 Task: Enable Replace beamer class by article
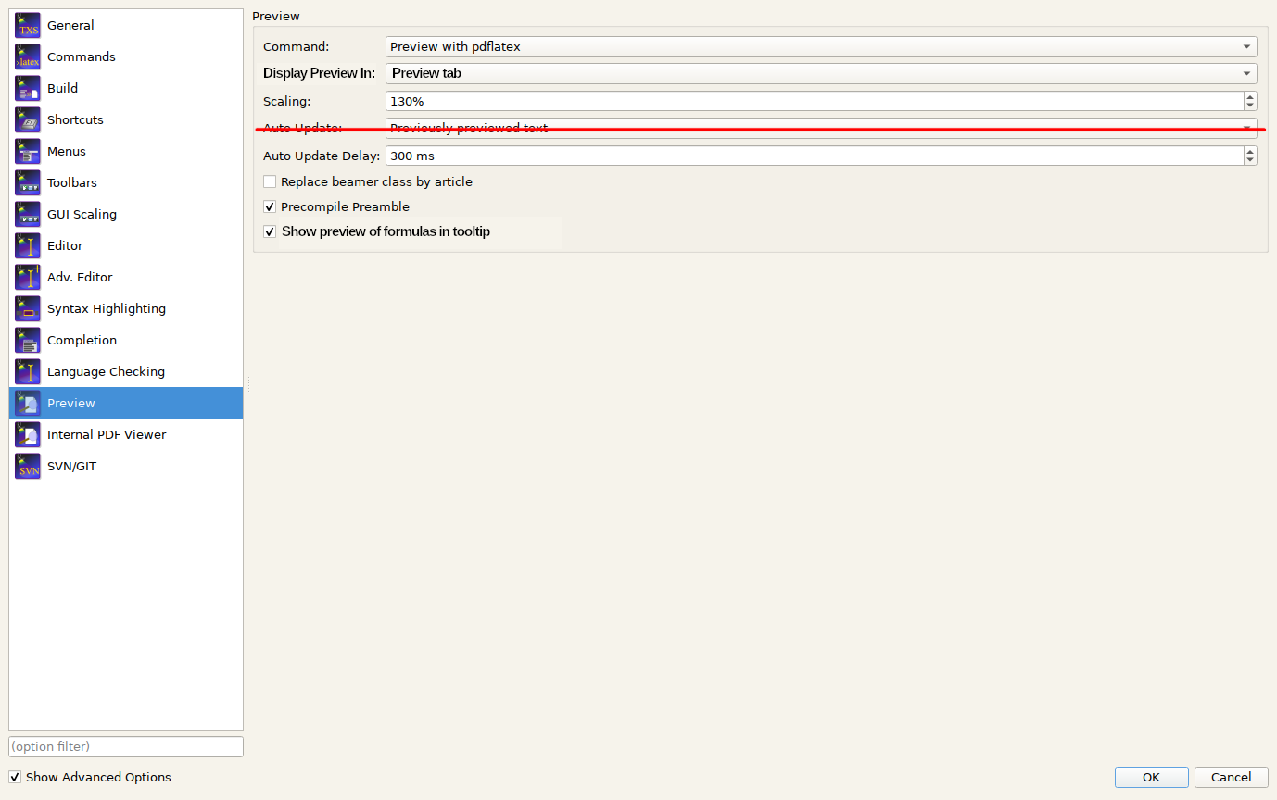click(x=270, y=181)
